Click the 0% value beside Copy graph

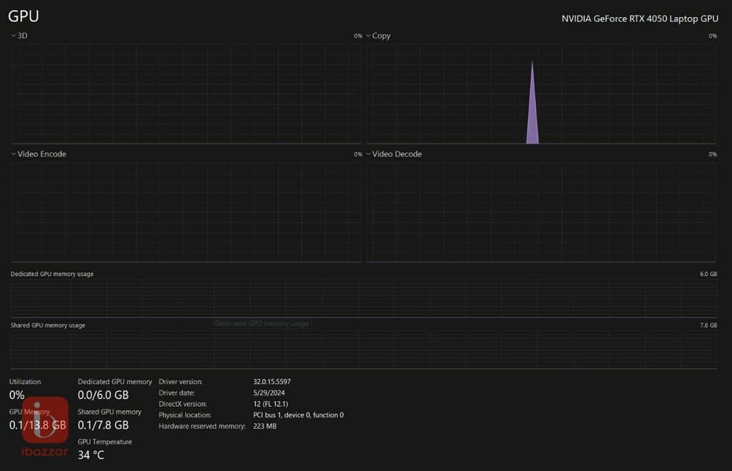tap(713, 36)
